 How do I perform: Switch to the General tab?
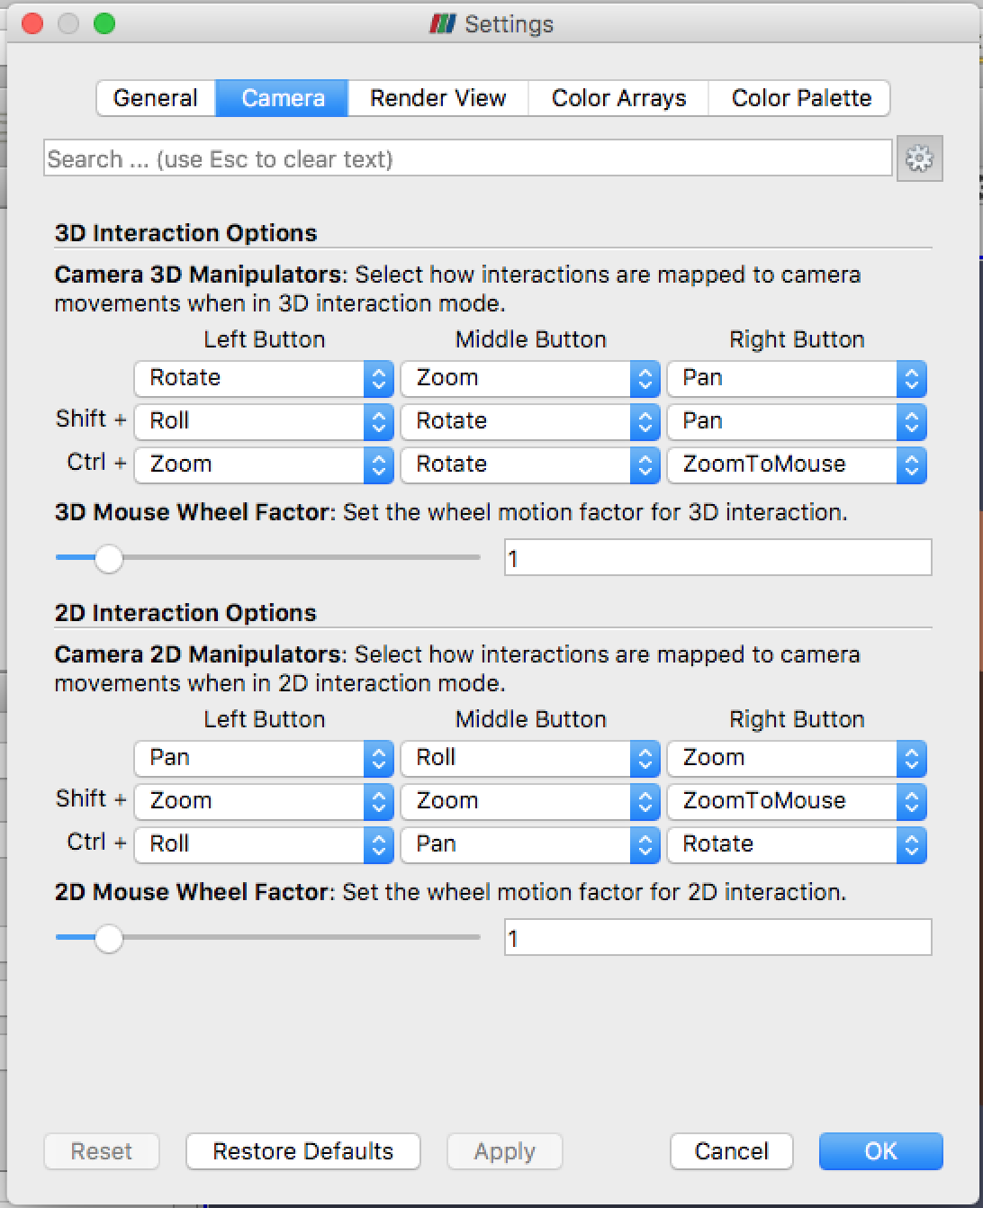pos(156,98)
